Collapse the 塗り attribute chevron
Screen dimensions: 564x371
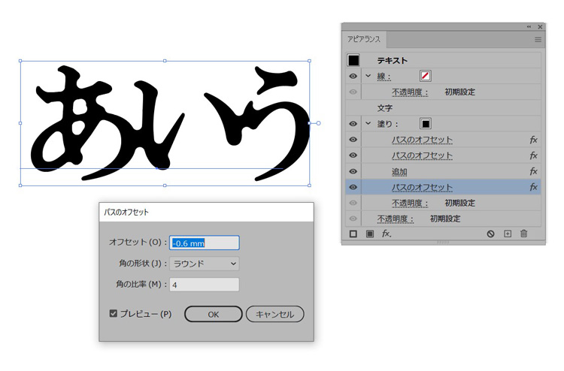[368, 124]
